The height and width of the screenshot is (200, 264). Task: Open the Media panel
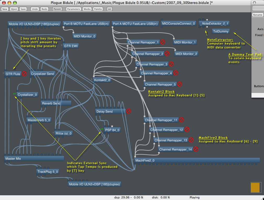[x=87, y=9]
